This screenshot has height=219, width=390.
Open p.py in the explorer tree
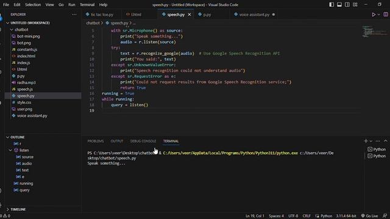21,76
